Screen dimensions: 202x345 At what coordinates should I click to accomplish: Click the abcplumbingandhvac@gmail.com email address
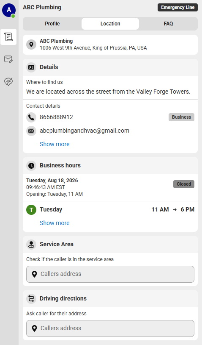[x=85, y=131]
